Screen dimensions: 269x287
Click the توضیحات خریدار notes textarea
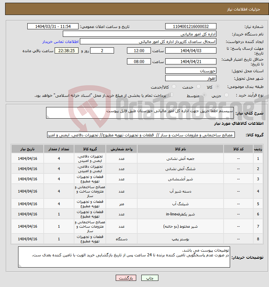[x=124, y=257]
